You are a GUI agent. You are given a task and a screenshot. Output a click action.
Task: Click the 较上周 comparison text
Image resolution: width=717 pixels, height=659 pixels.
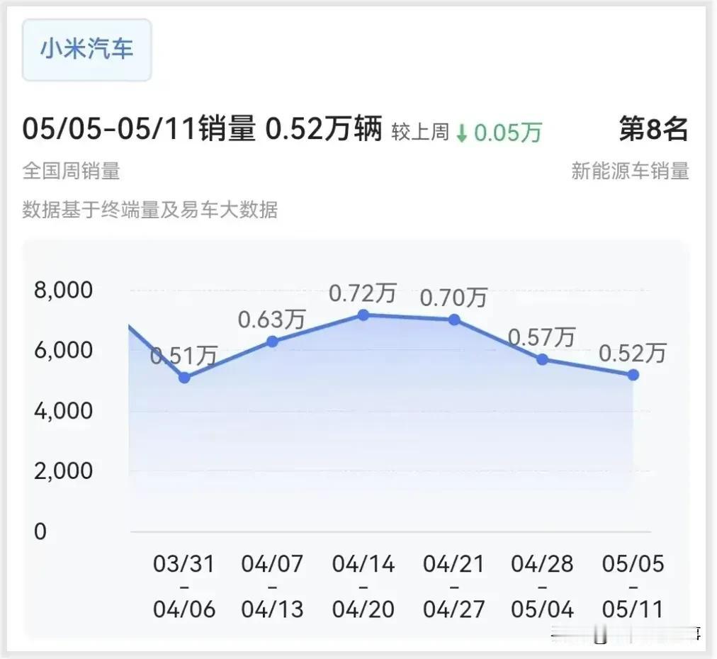coord(419,133)
